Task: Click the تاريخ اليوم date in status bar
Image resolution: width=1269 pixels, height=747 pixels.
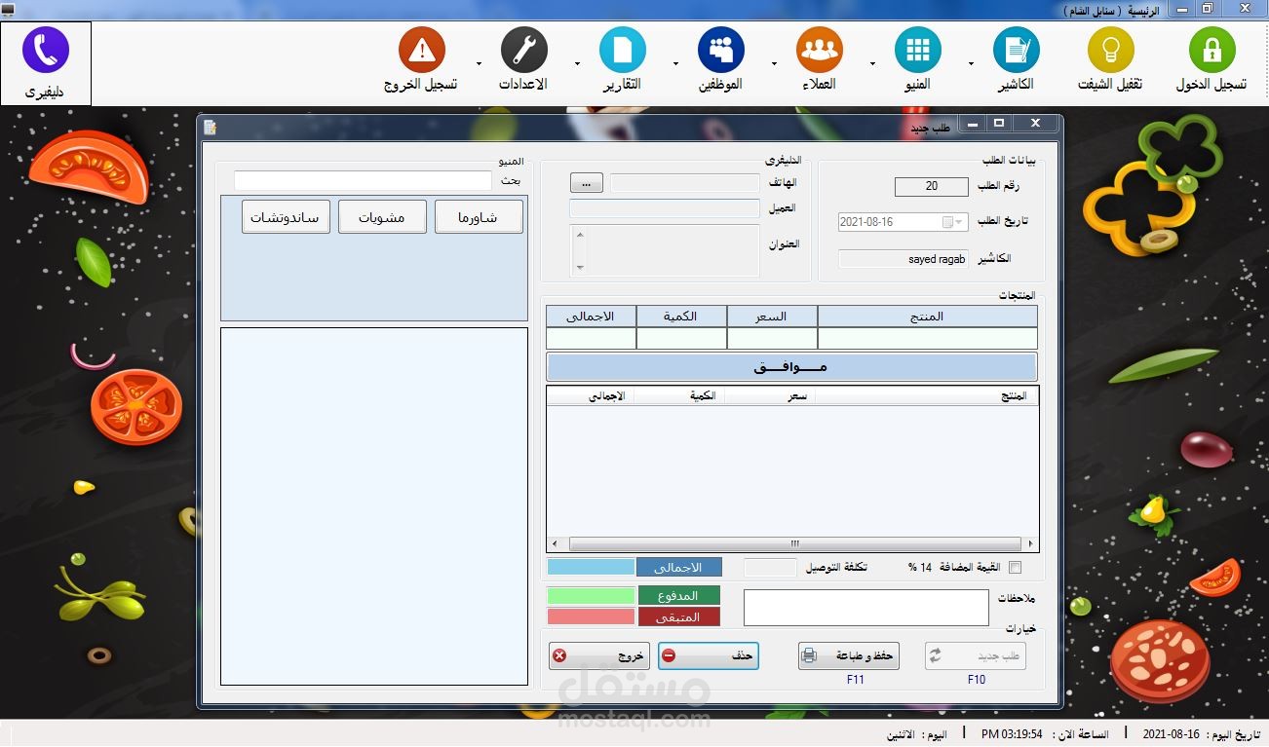Action: pos(1203,734)
